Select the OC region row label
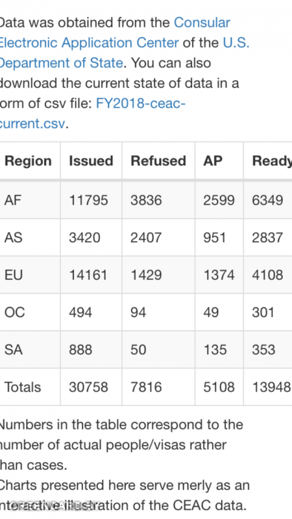This screenshot has height=519, width=292. point(14,313)
